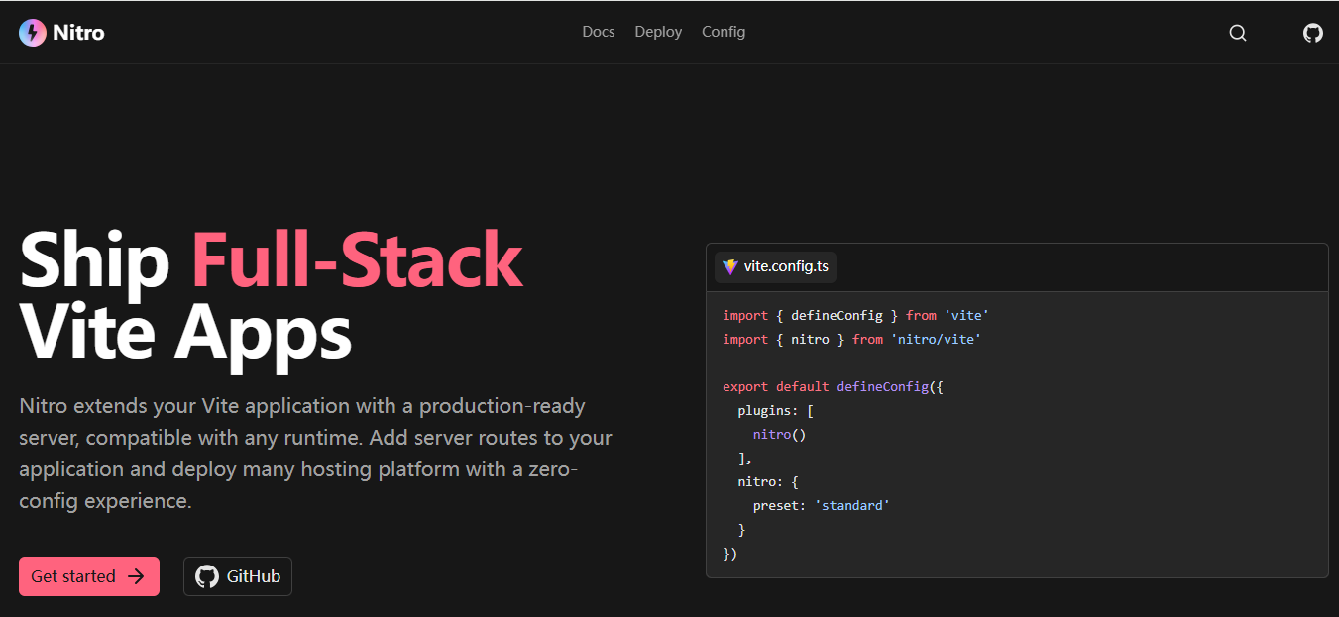
Task: Click the arrow icon in Get started
Action: (137, 576)
